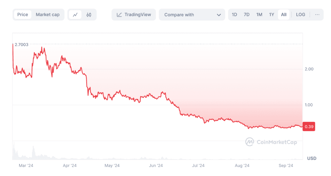Select the 1D time range
The width and height of the screenshot is (331, 176).
coord(234,15)
